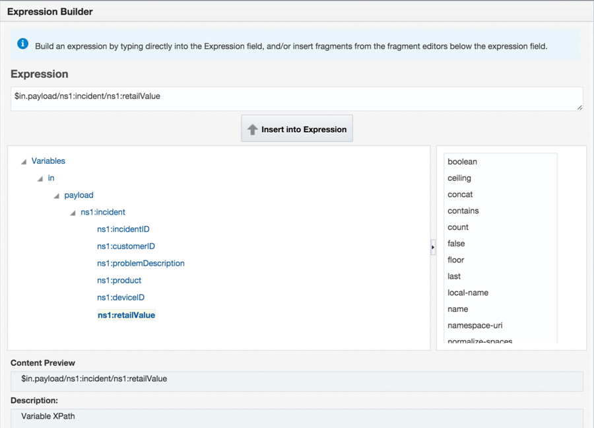The width and height of the screenshot is (594, 428).
Task: Click the Expression field resize handle
Action: pyautogui.click(x=579, y=107)
